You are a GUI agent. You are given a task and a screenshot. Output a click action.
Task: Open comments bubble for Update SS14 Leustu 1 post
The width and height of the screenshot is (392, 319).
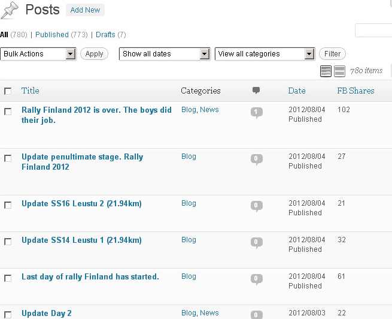pos(257,243)
